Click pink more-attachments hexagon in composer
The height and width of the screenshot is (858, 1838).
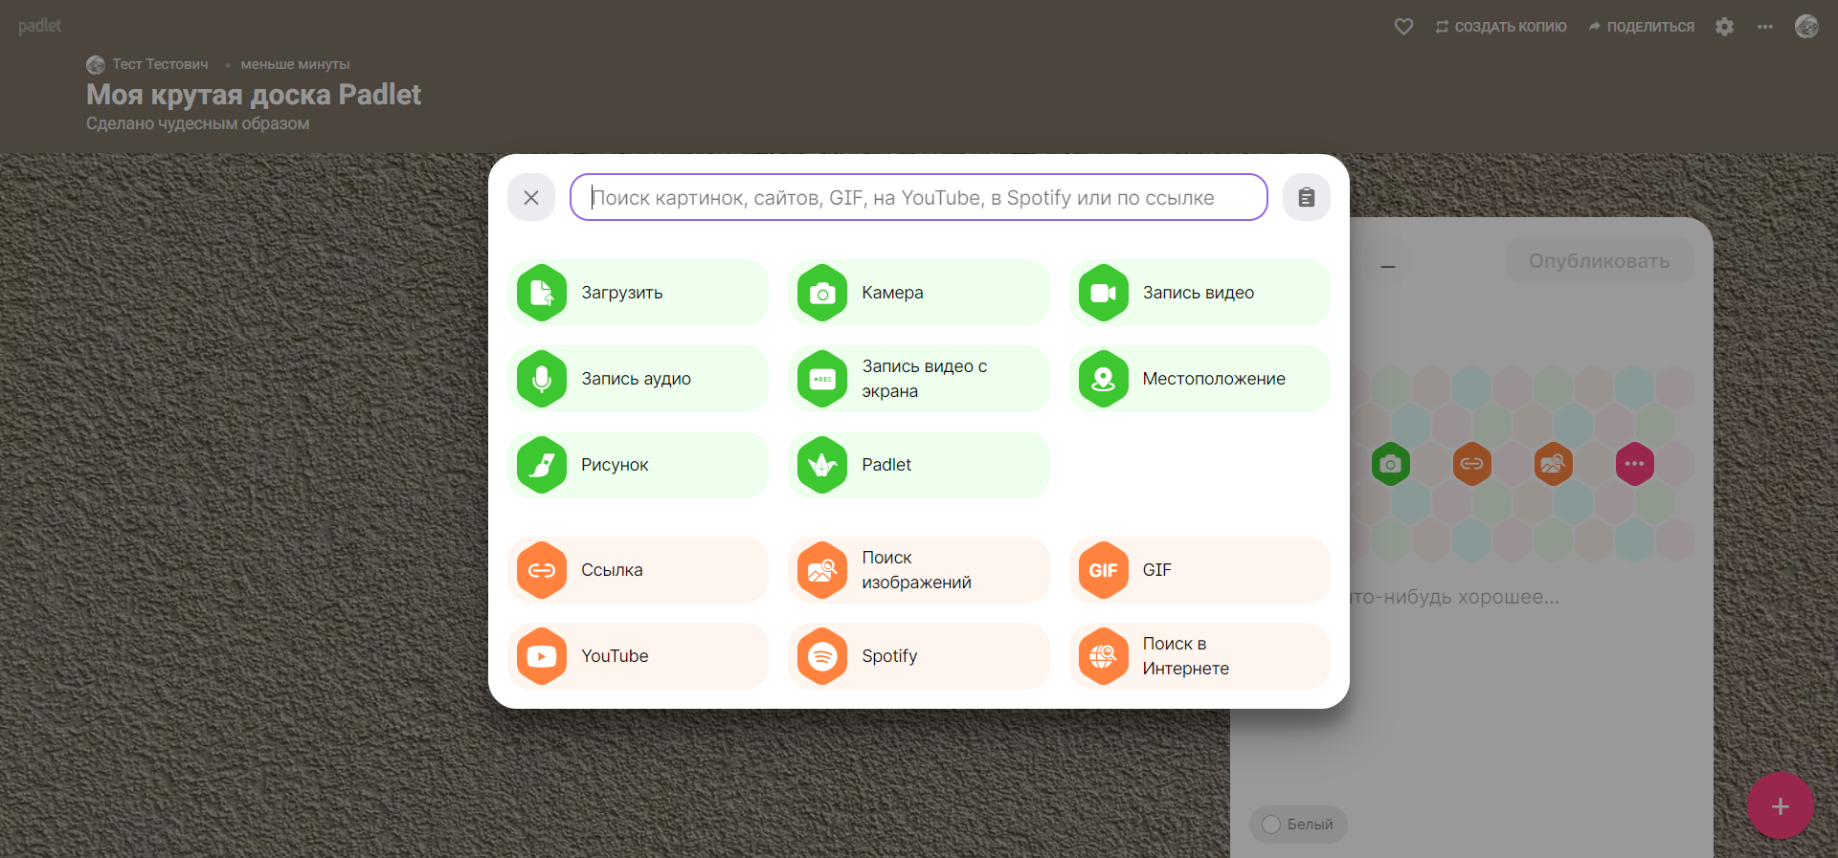coord(1635,464)
